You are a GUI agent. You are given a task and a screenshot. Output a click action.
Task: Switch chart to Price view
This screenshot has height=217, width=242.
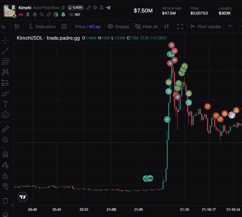point(80,27)
